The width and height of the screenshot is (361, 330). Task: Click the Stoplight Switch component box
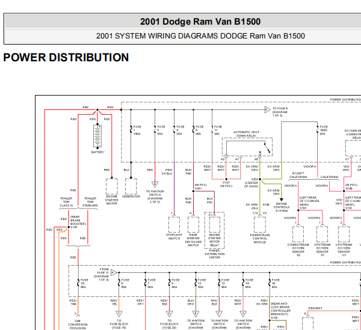[x=174, y=225]
